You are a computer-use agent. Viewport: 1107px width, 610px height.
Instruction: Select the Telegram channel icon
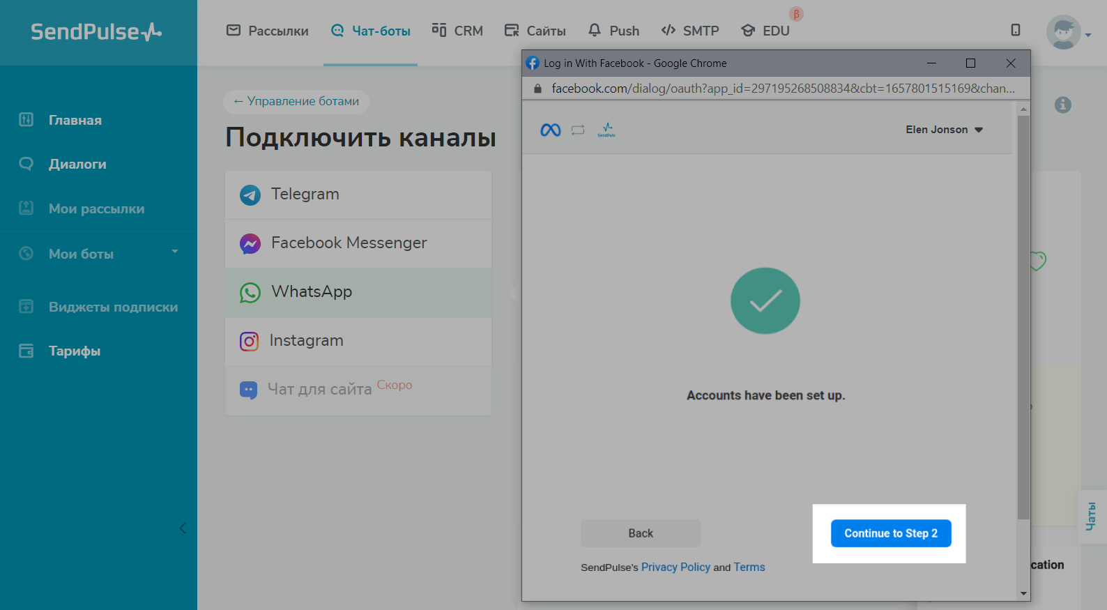pos(250,195)
